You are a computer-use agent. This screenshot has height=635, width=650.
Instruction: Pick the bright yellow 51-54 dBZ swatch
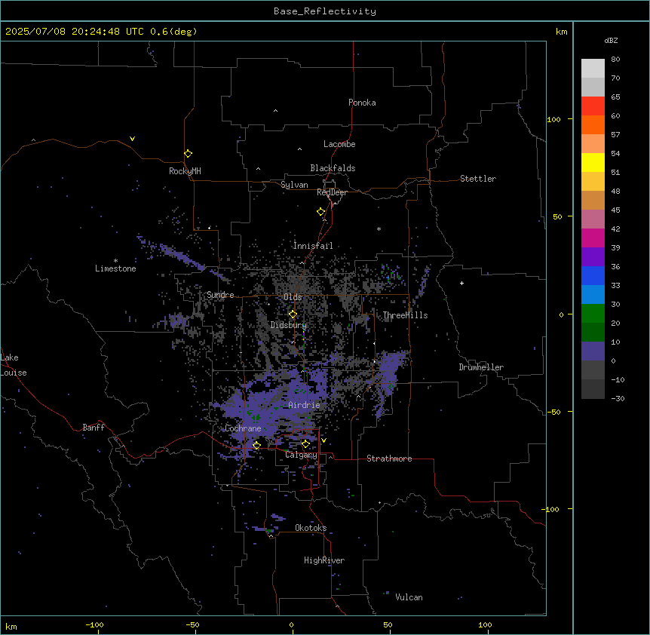(x=593, y=162)
